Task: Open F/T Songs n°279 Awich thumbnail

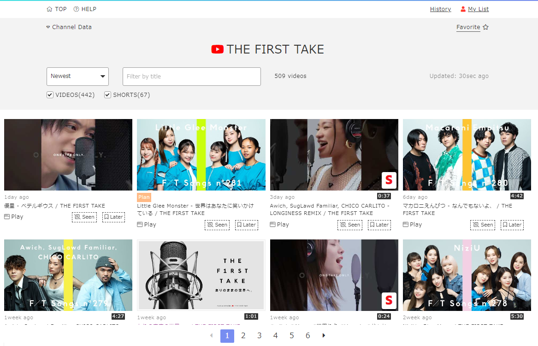Action: pos(68,275)
